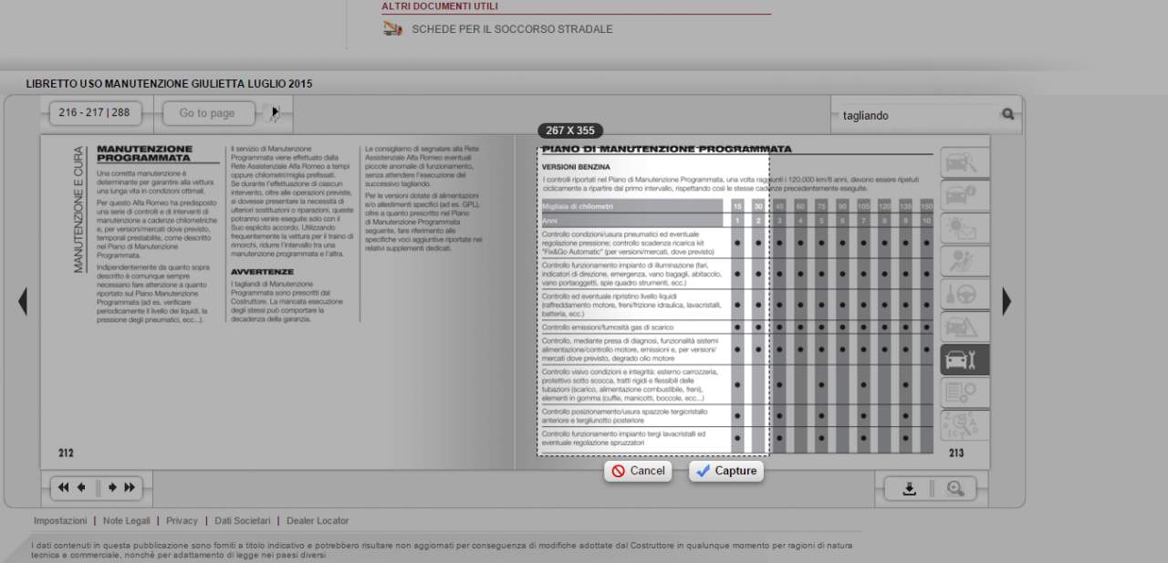Screen dimensions: 1168x563
Task: Click the Go to page field
Action: [x=209, y=113]
